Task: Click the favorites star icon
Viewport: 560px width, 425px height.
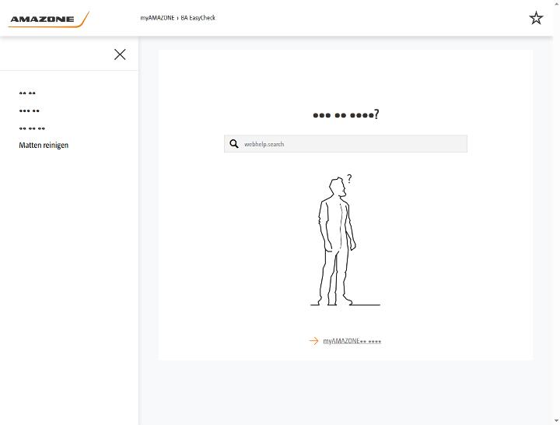Action: (x=536, y=18)
